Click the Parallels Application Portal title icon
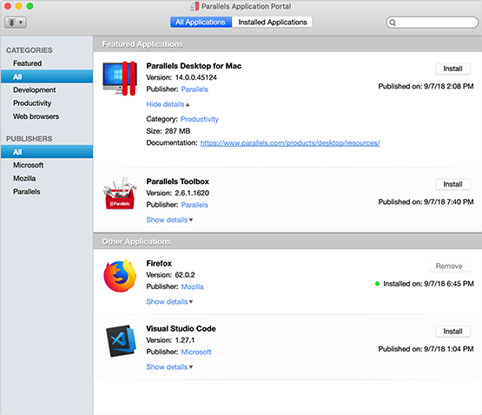The width and height of the screenshot is (482, 415). coord(195,6)
